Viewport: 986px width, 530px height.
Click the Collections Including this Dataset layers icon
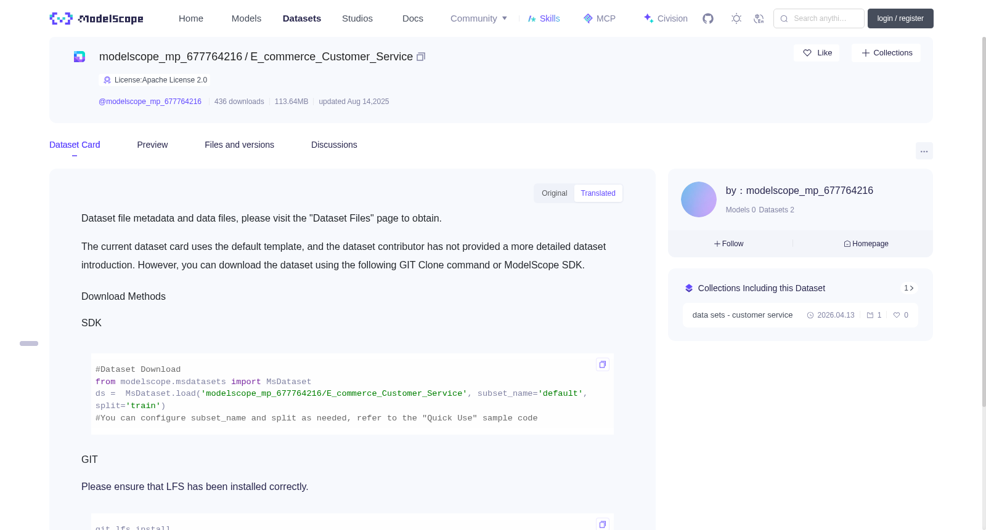(x=689, y=288)
